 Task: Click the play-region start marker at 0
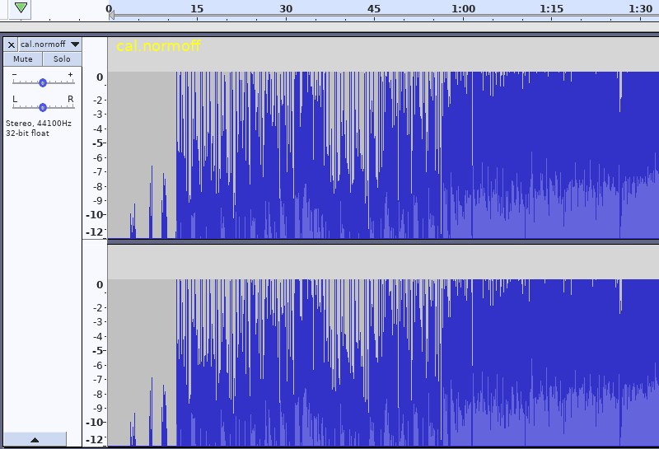(111, 15)
